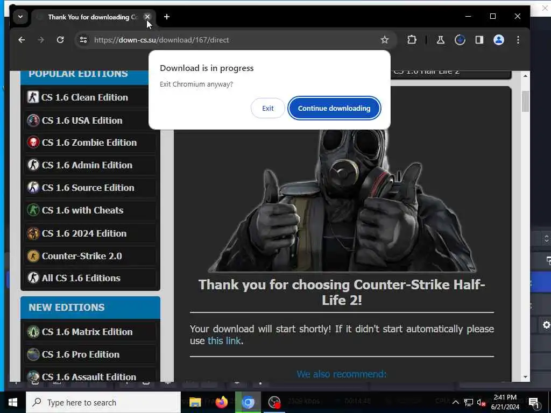Open the notification center icon
The height and width of the screenshot is (413, 551).
534,403
